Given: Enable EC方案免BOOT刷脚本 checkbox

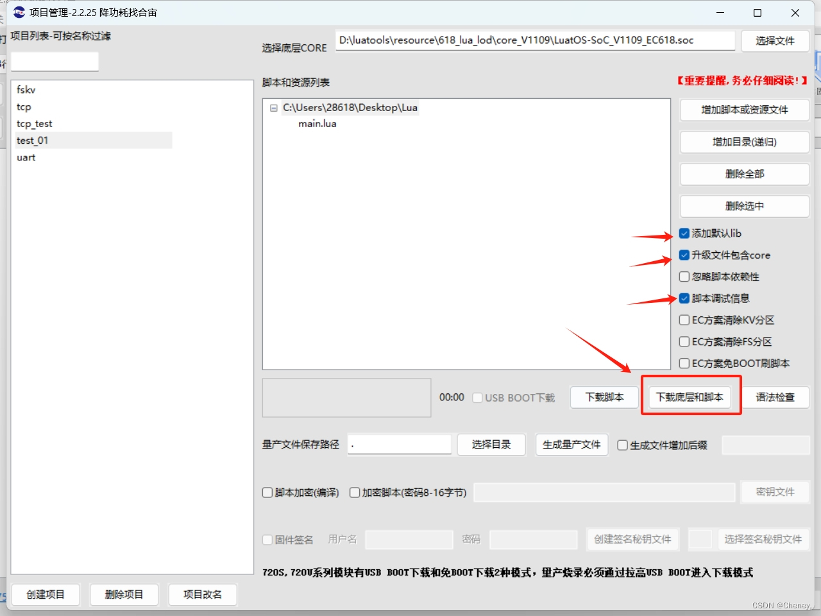Looking at the screenshot, I should pos(684,364).
